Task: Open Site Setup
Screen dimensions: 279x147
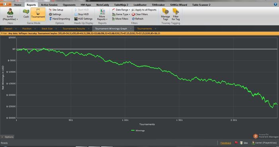Action: (56, 10)
